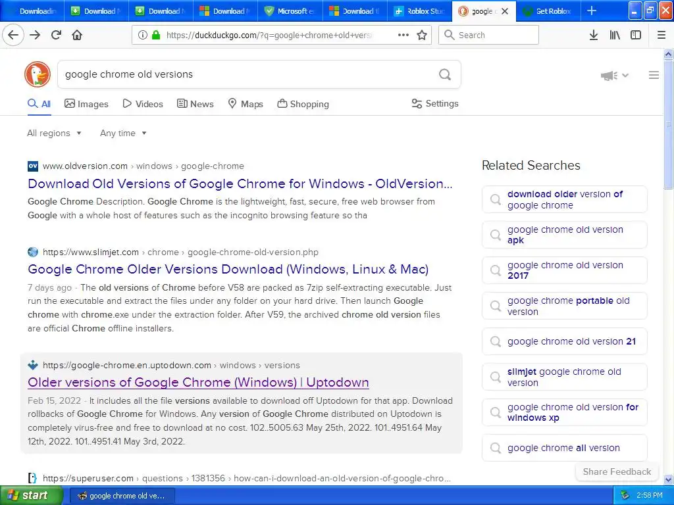Screen dimensions: 674x505
Task: Switch to first Downloading browser tab
Action: click(x=32, y=11)
